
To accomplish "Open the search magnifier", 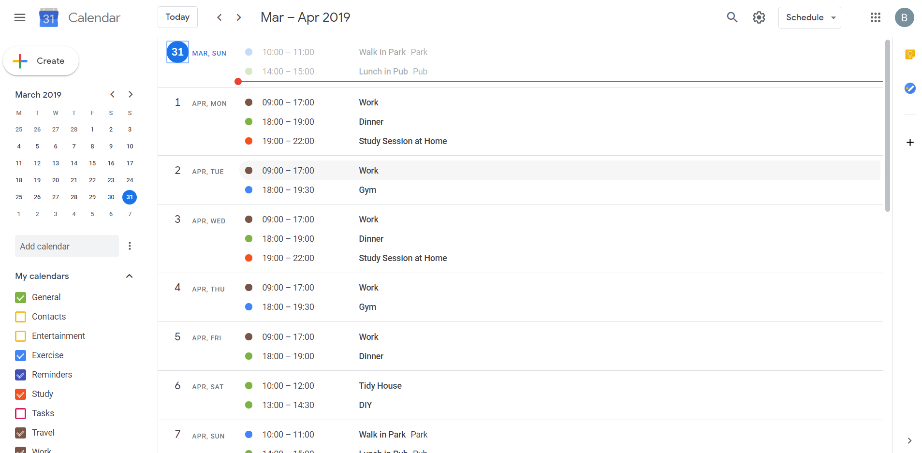I will 732,17.
